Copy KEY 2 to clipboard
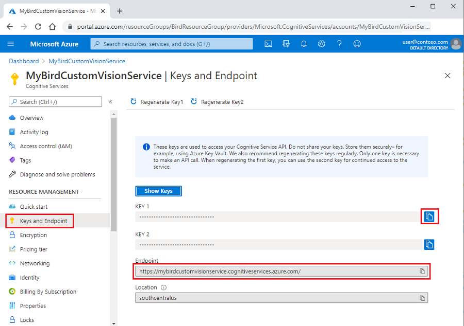This screenshot has width=464, height=326. click(x=429, y=244)
